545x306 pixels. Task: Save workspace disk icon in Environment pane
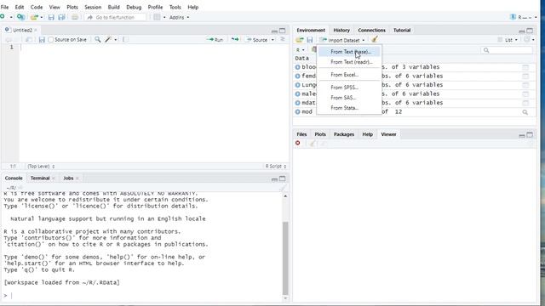[310, 40]
